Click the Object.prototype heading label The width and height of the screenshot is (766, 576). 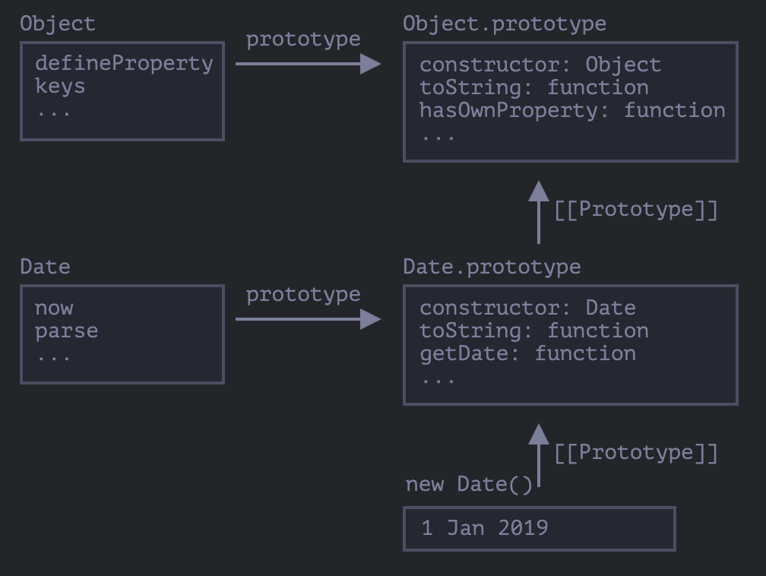(x=505, y=24)
